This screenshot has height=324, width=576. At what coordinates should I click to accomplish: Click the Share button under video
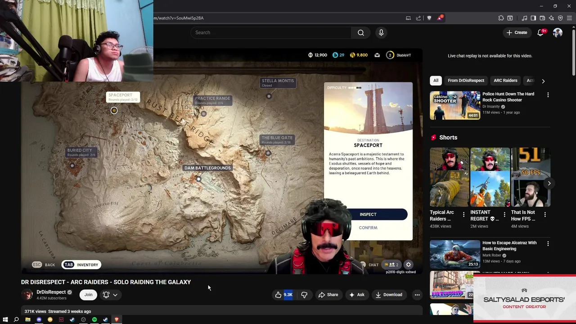pos(328,295)
